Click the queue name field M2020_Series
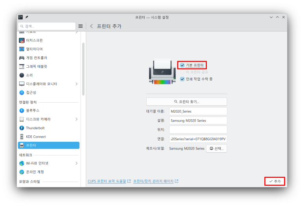The image size is (304, 207). point(198,111)
